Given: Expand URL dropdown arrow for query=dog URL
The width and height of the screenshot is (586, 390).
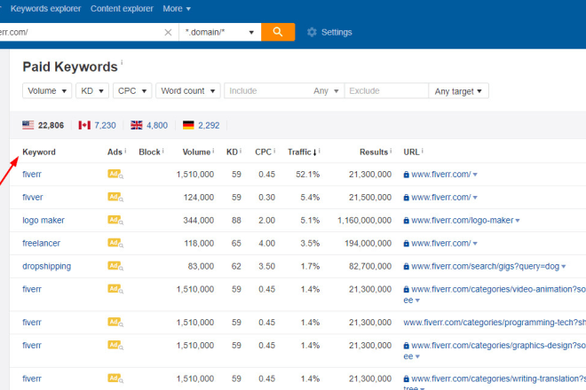Looking at the screenshot, I should [x=564, y=267].
